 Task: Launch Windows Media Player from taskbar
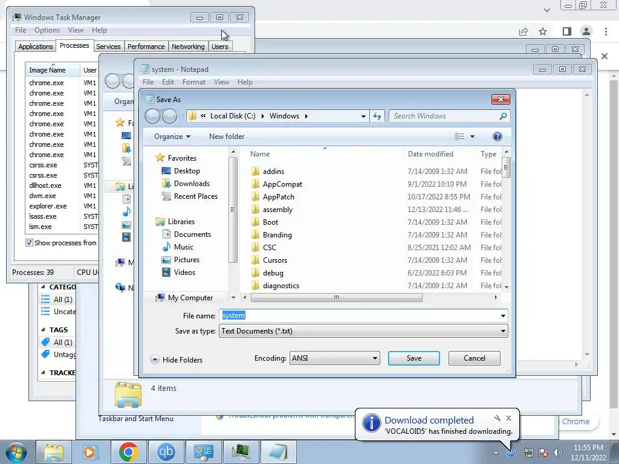coord(91,452)
